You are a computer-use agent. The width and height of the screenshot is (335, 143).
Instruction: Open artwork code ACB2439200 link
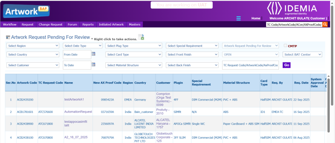(x=27, y=100)
